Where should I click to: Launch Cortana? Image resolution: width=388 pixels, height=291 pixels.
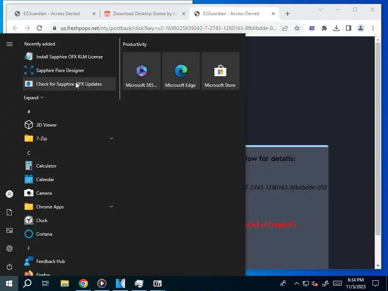[x=69, y=234]
